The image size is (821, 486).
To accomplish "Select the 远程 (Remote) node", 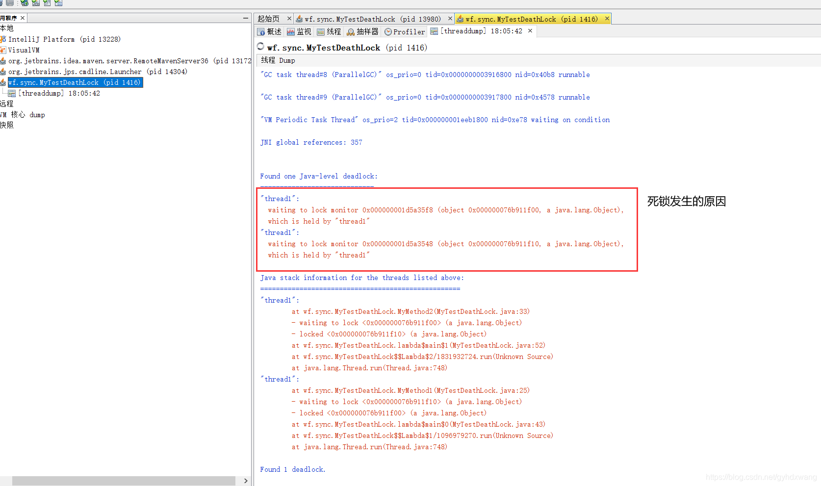I will (7, 104).
